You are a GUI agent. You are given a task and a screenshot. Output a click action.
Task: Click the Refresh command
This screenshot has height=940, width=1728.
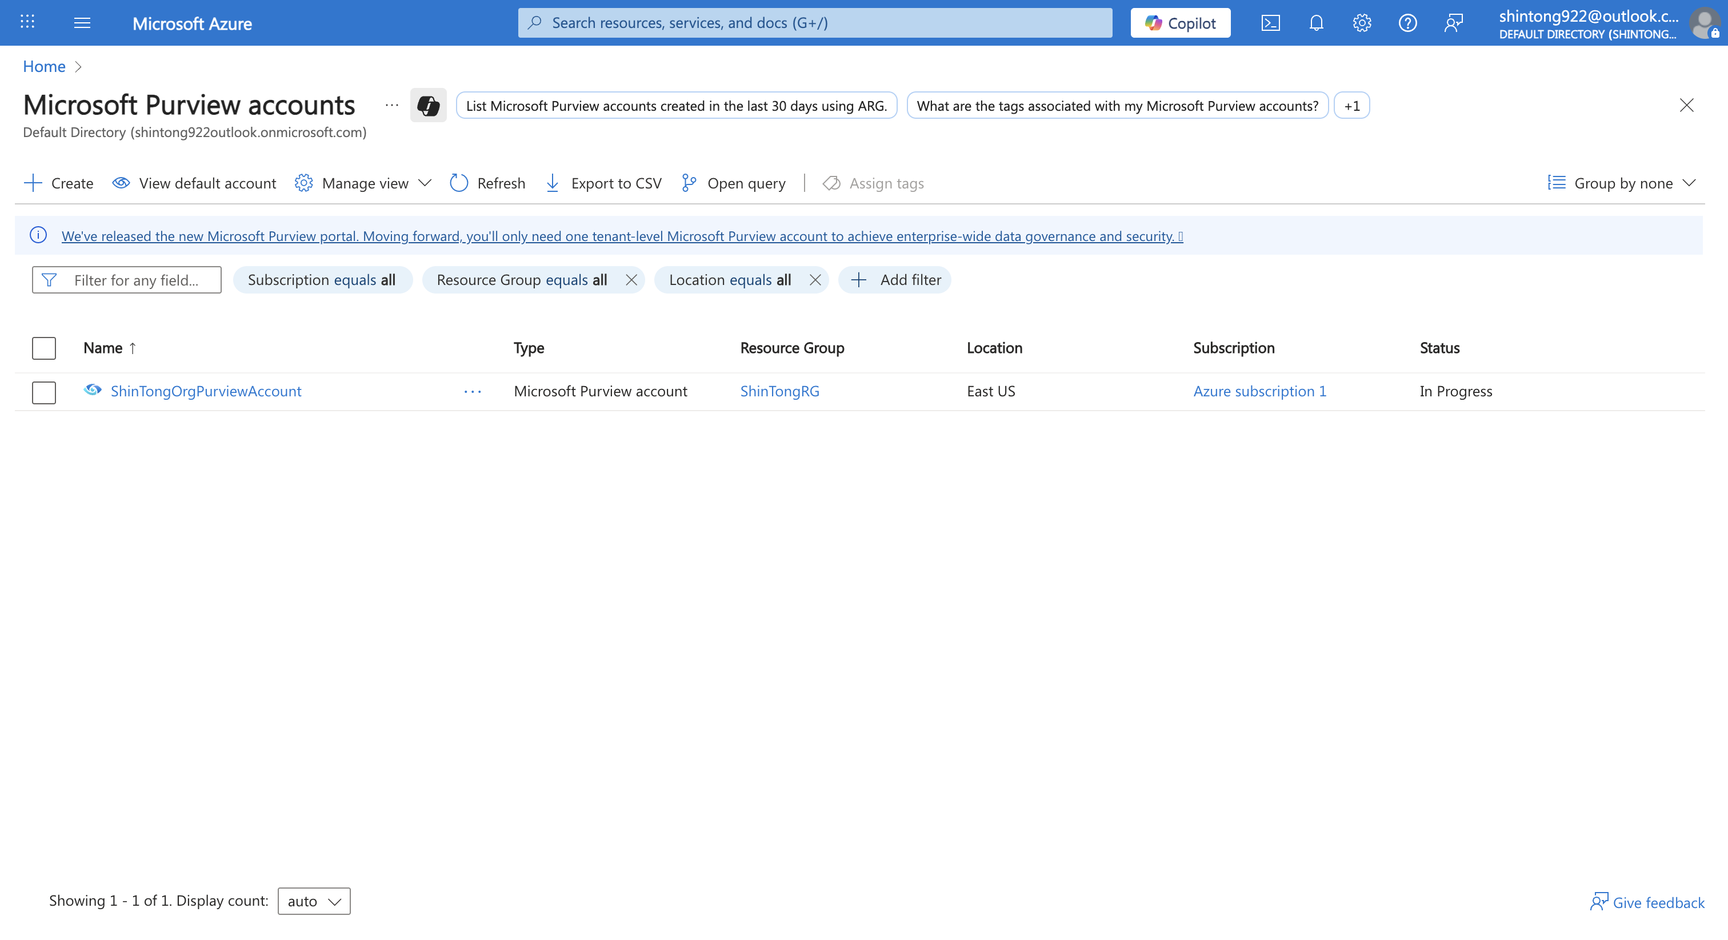[x=487, y=183]
